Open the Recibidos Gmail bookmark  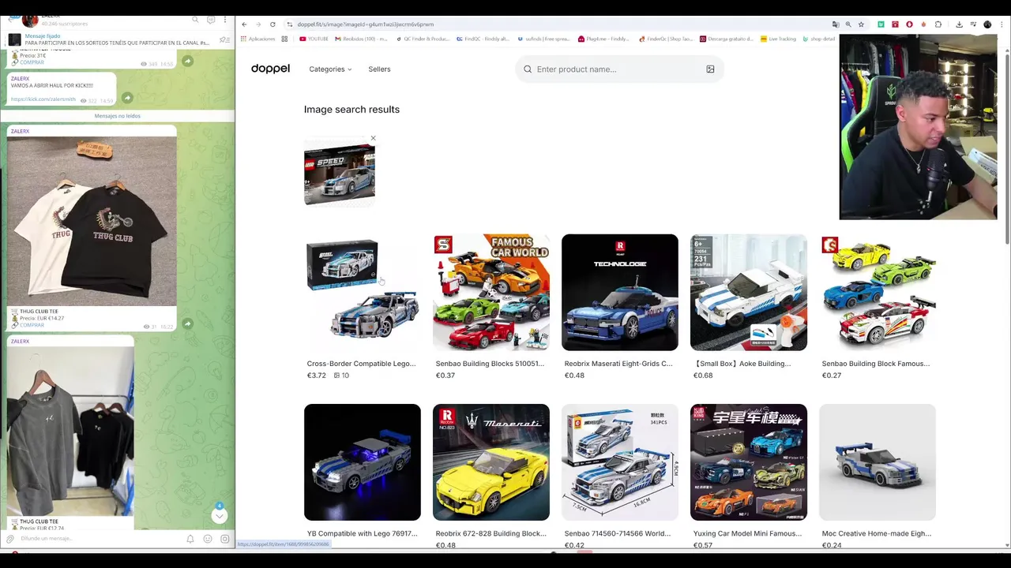pyautogui.click(x=362, y=39)
